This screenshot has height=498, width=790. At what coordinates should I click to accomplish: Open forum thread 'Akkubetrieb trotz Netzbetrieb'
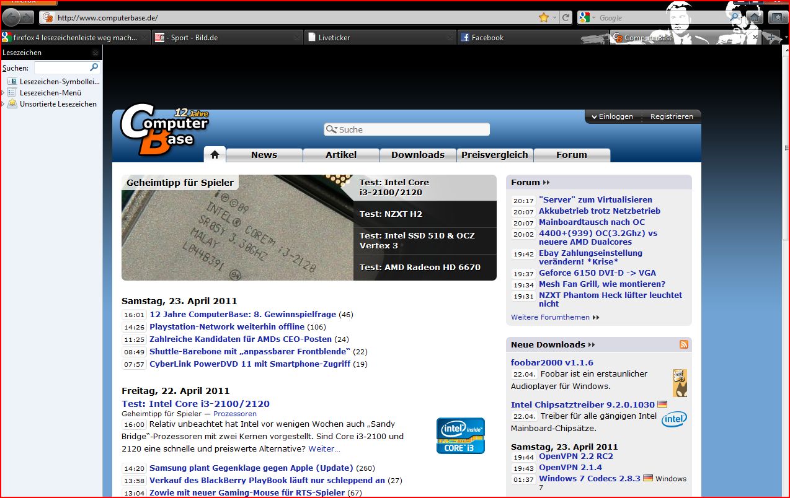[x=600, y=211]
